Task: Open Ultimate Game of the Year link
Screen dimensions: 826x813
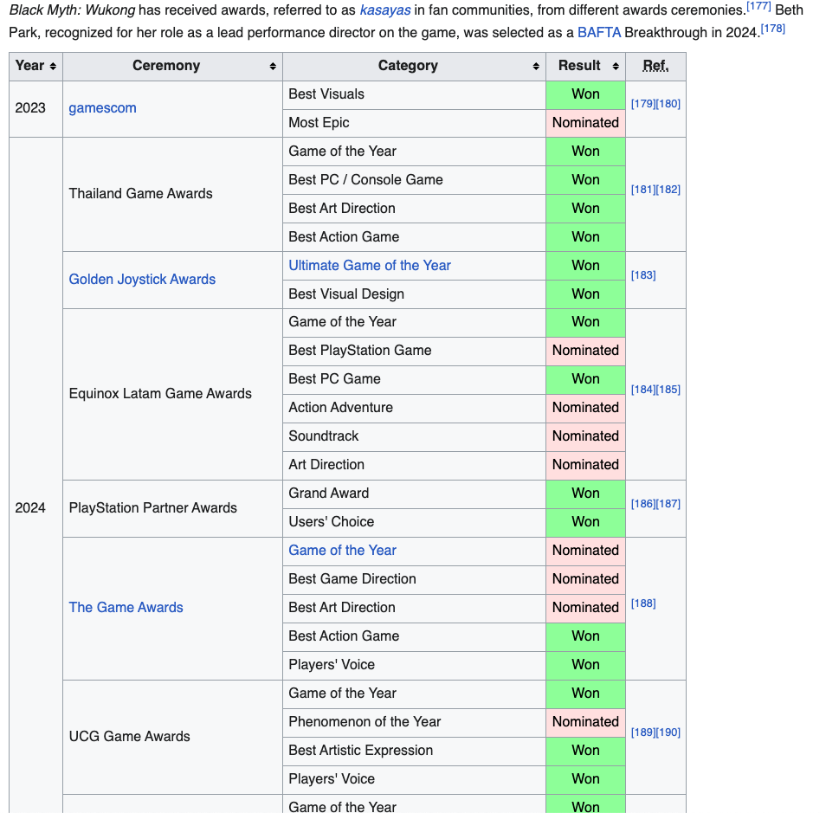Action: [x=370, y=266]
